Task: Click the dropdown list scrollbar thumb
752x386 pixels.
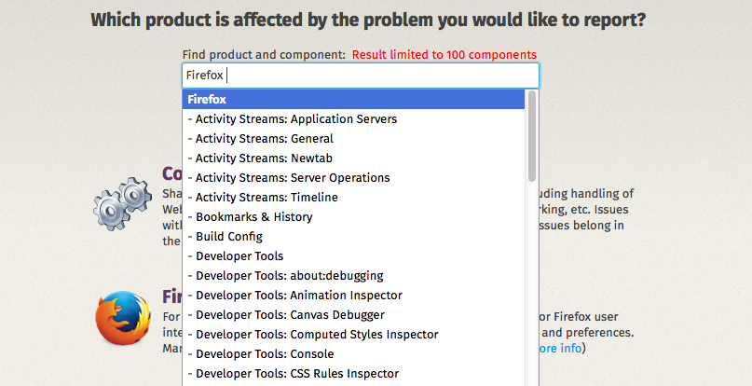Action: pos(531,136)
